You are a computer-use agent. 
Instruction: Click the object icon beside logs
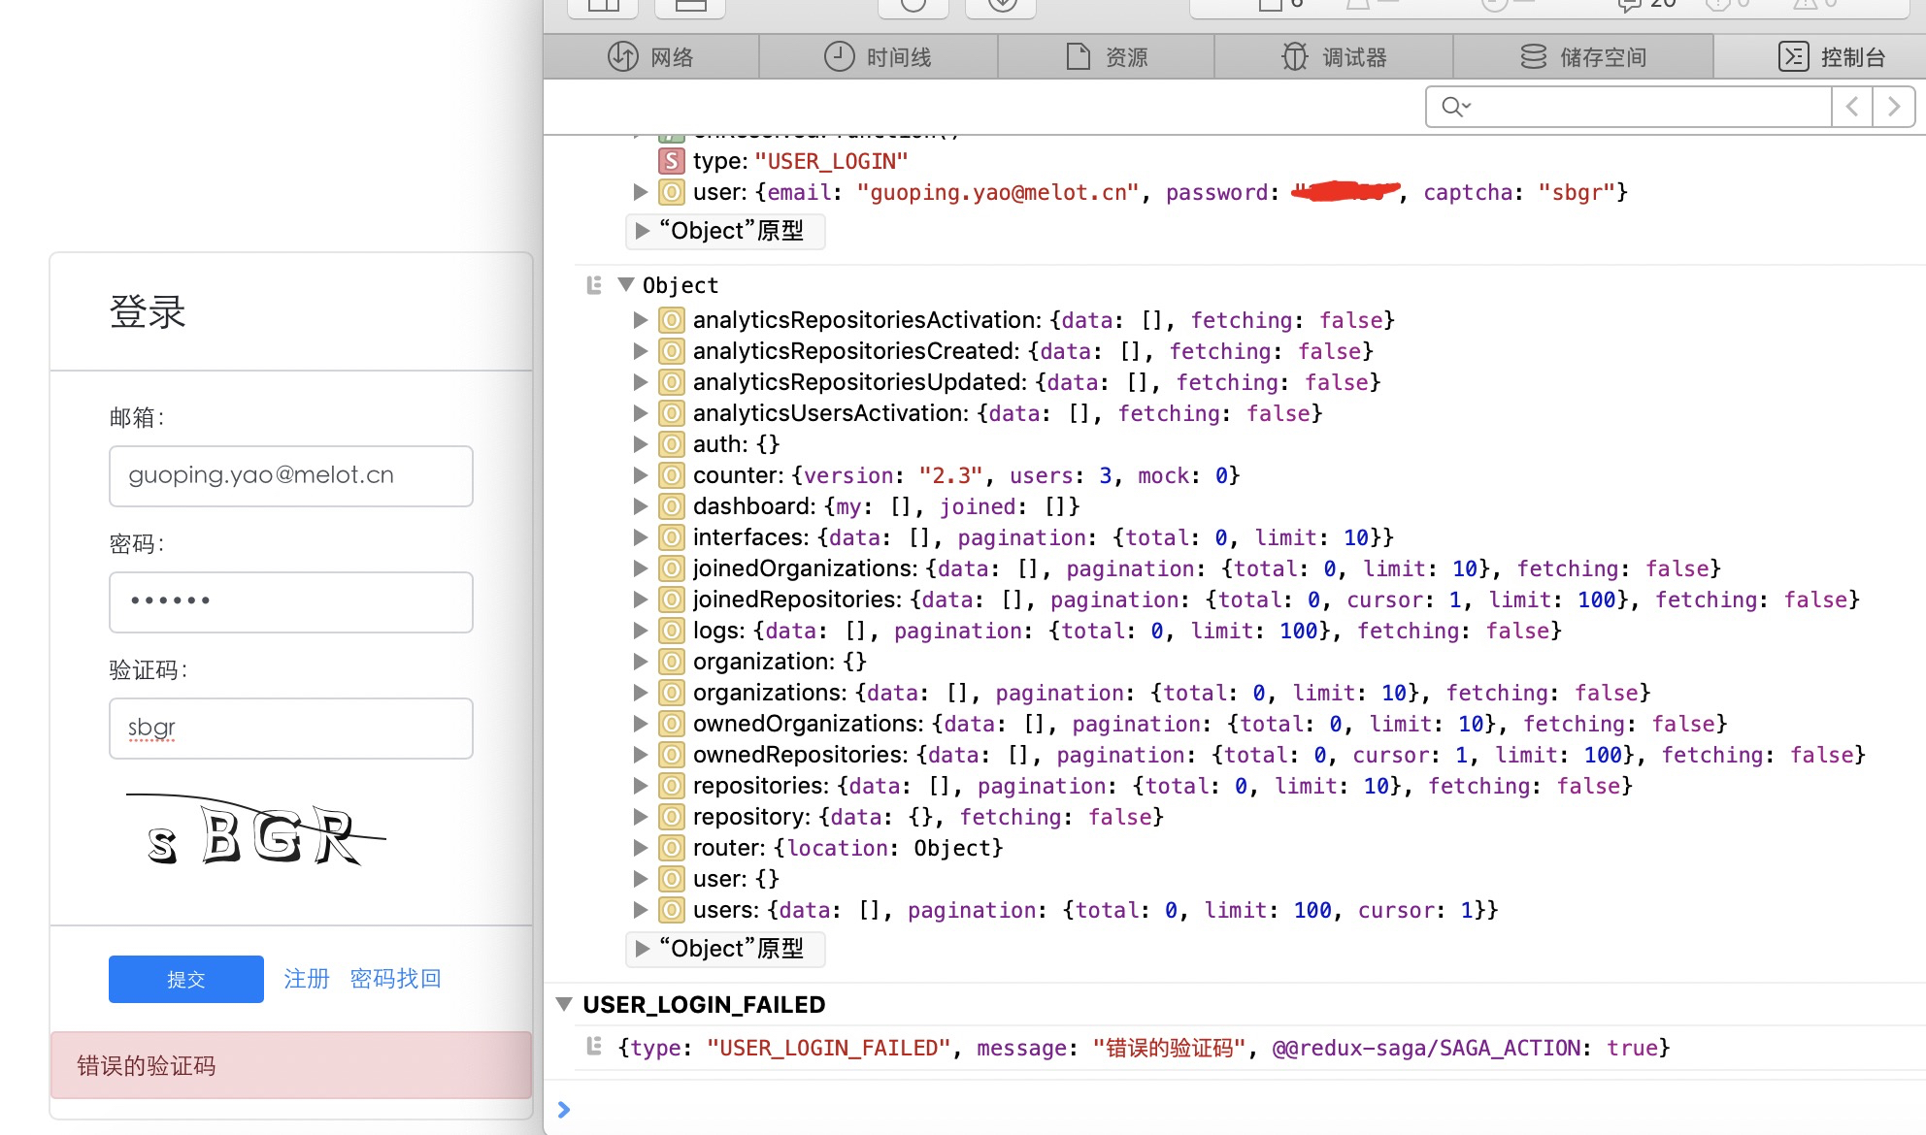coord(671,631)
